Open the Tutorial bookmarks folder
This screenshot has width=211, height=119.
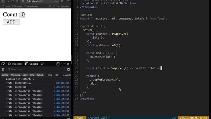pyautogui.click(x=6, y=6)
